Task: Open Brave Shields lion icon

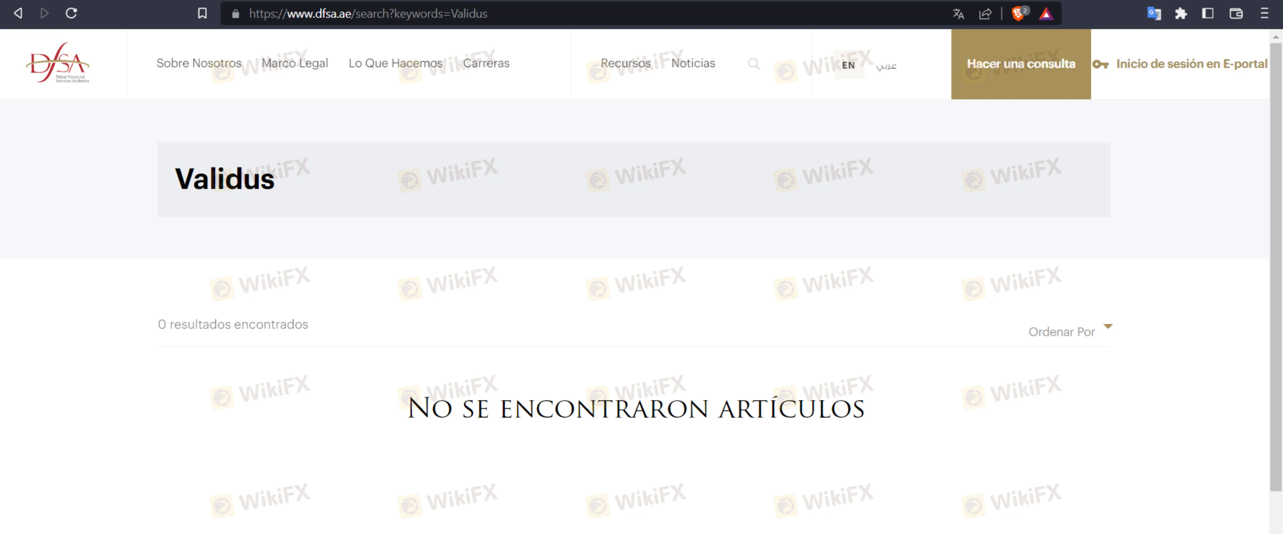Action: (1018, 14)
